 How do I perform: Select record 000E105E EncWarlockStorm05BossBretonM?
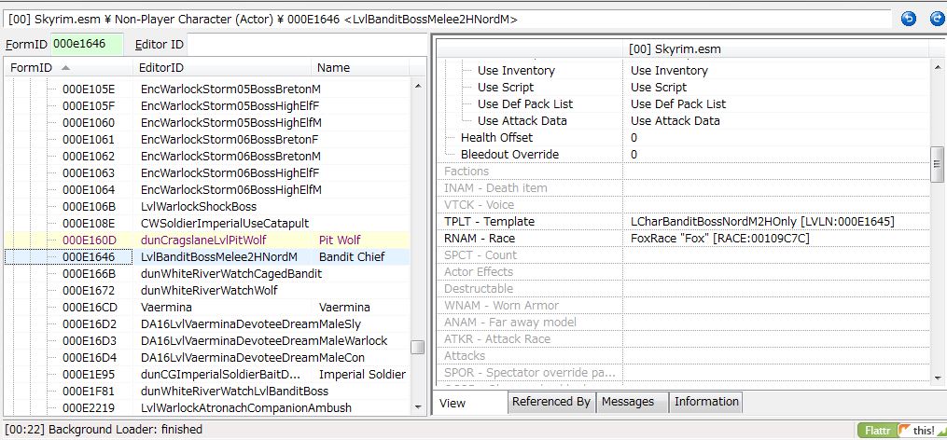(207, 89)
